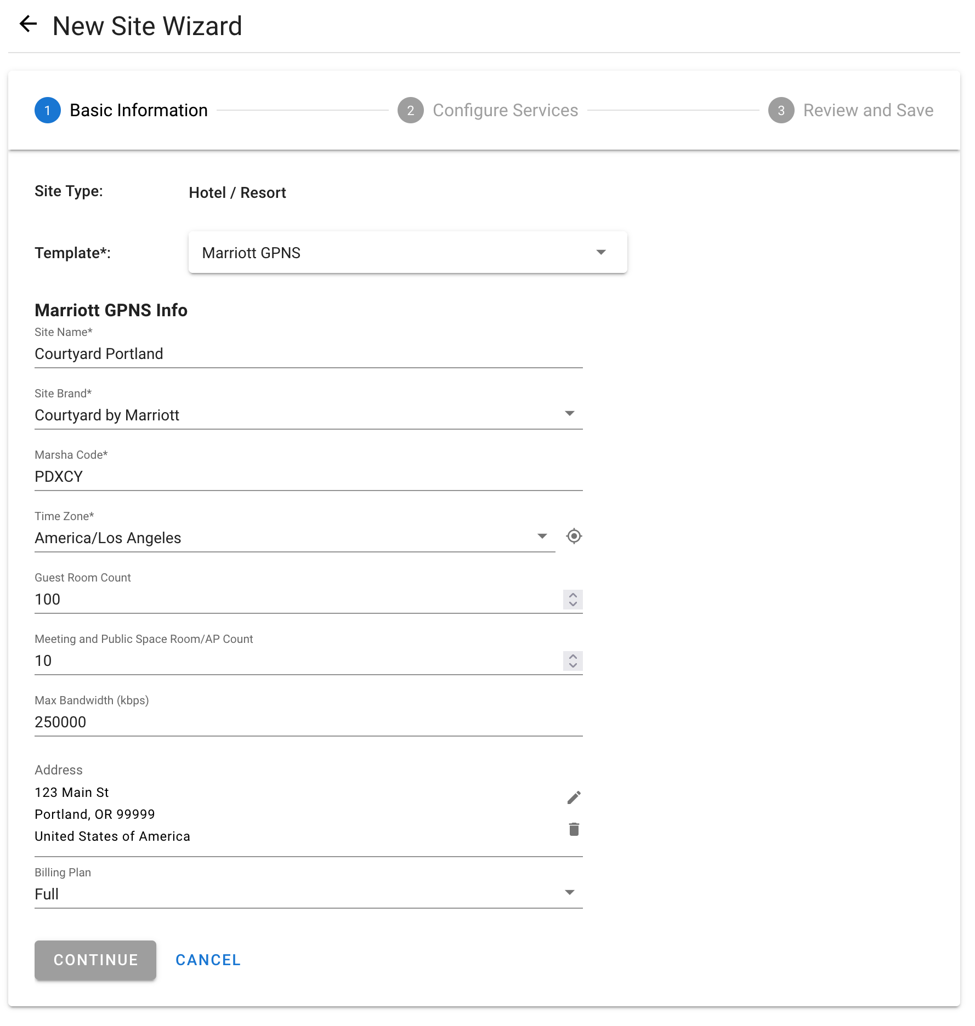Image resolution: width=975 pixels, height=1026 pixels.
Task: Click the New Site Wizard title
Action: [147, 26]
